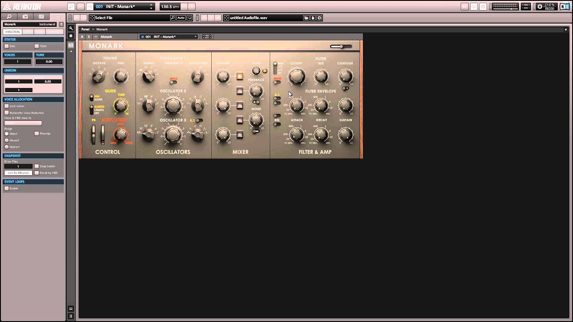Click the player search magnifier next to Auto
This screenshot has width=573, height=322.
coord(173,18)
